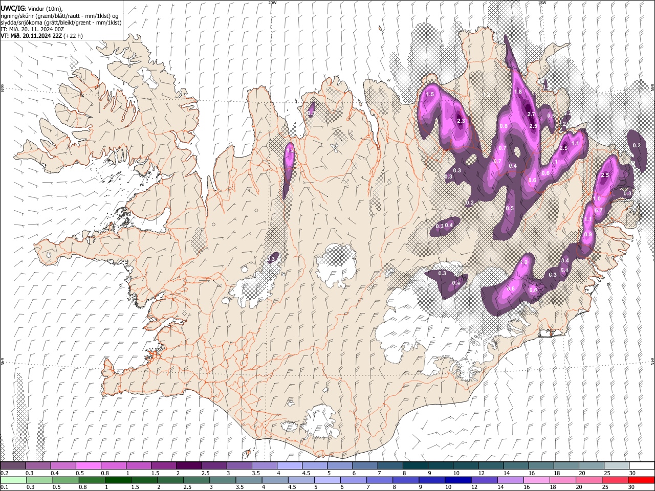Click the 'UWC/IG: Vindur (10m)' title text

tap(32, 9)
